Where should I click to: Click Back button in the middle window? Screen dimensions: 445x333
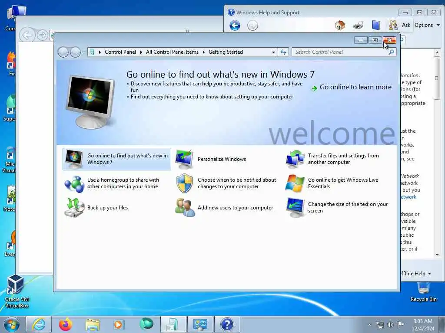27,36
